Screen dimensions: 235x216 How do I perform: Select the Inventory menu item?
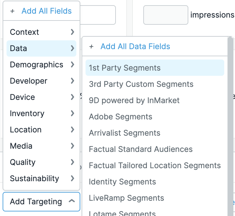point(27,114)
